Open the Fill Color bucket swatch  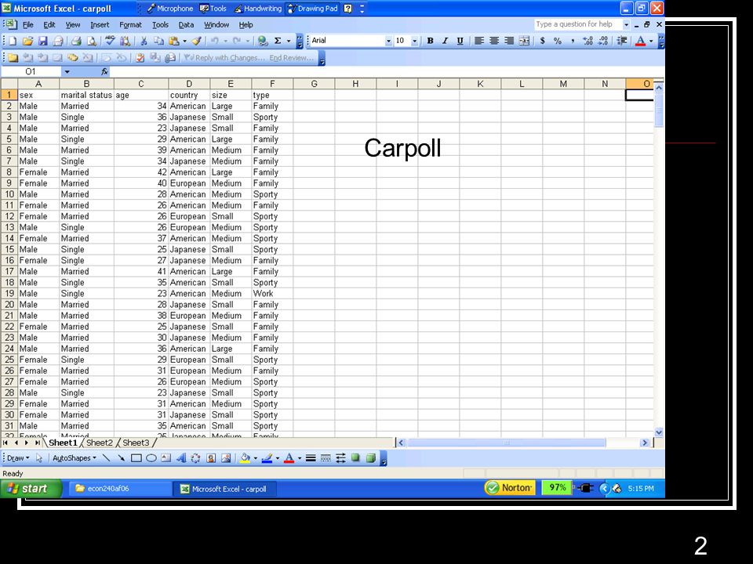[x=245, y=458]
